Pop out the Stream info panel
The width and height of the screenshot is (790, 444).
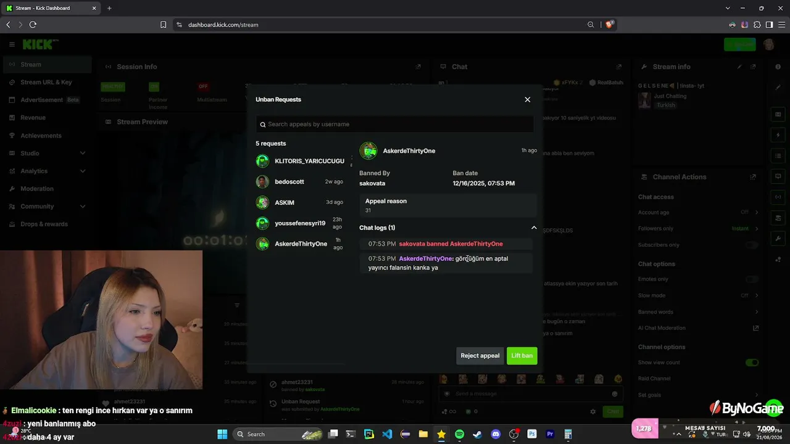[x=753, y=67]
